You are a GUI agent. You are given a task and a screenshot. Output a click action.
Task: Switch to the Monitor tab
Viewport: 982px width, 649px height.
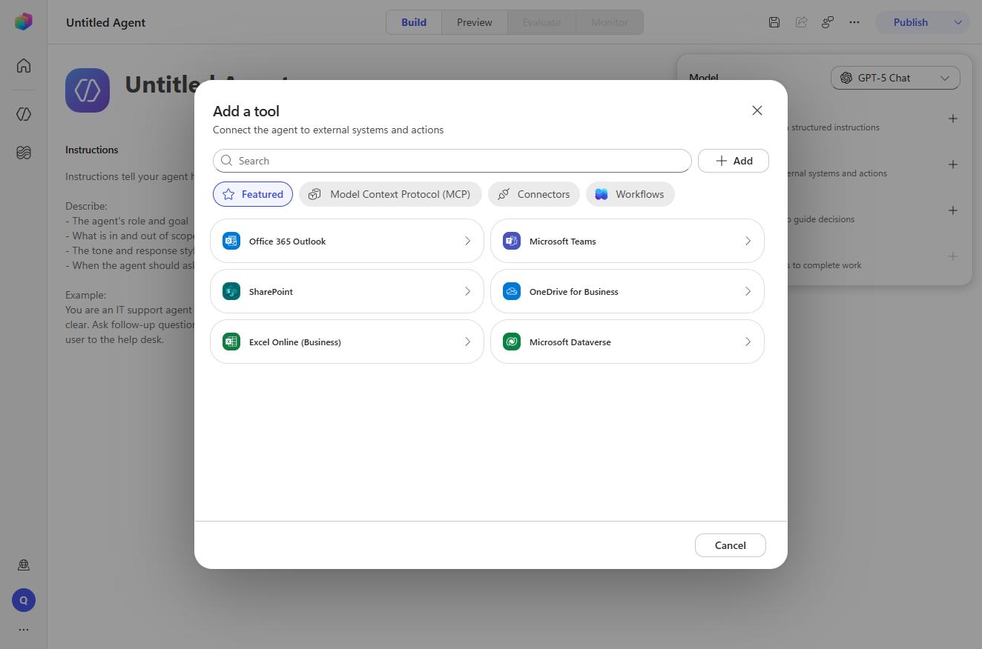pyautogui.click(x=610, y=22)
